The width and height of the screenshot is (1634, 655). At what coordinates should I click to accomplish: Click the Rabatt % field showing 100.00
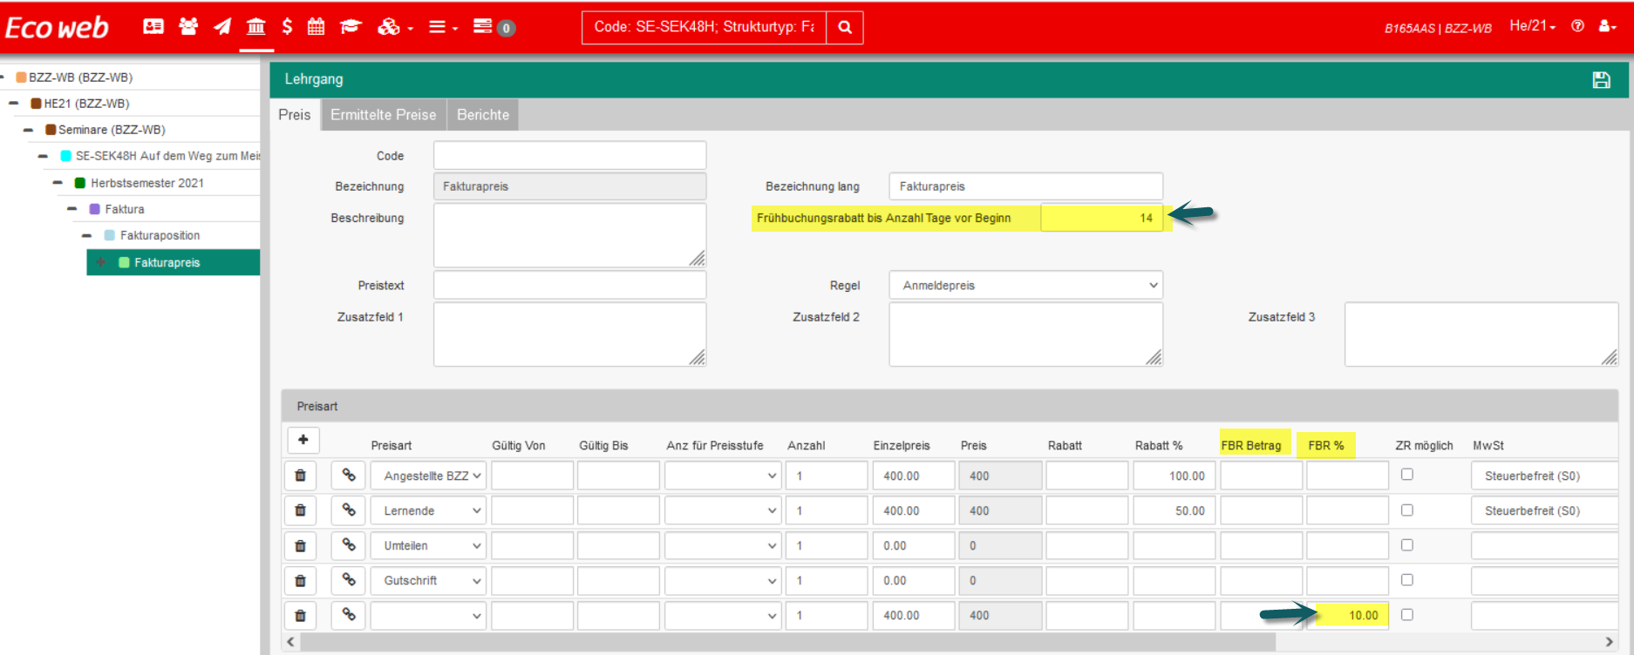tap(1174, 476)
